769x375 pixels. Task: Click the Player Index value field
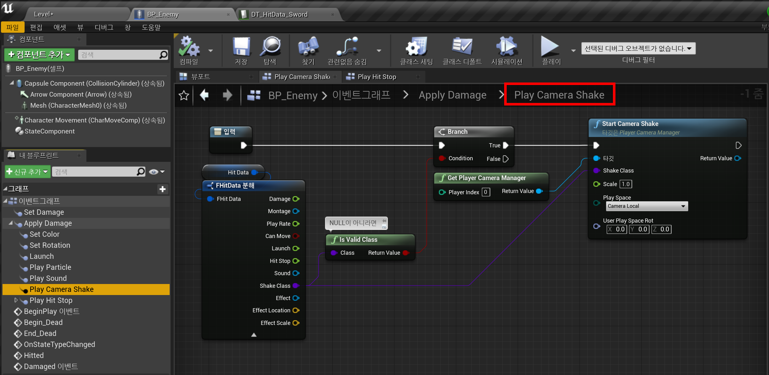486,192
